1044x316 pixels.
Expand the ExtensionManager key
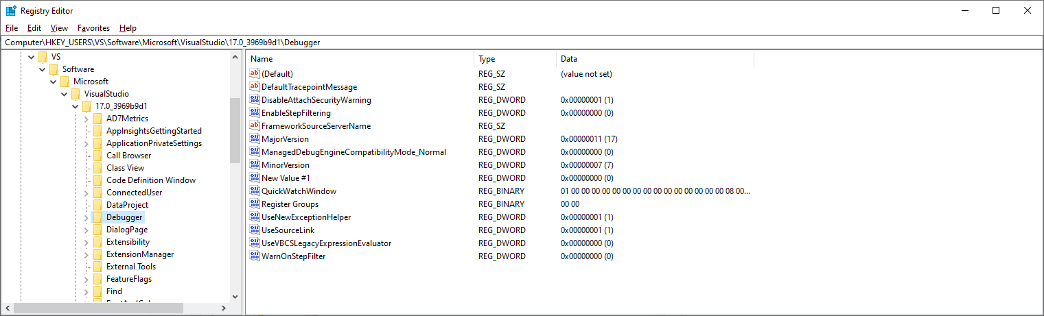(86, 254)
